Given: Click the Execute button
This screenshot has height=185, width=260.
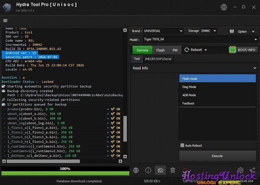Looking at the screenshot, I should 217,156.
